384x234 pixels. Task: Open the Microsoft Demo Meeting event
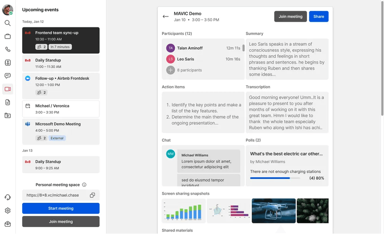(61, 131)
